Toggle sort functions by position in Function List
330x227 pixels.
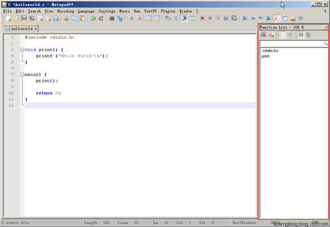tap(282, 35)
